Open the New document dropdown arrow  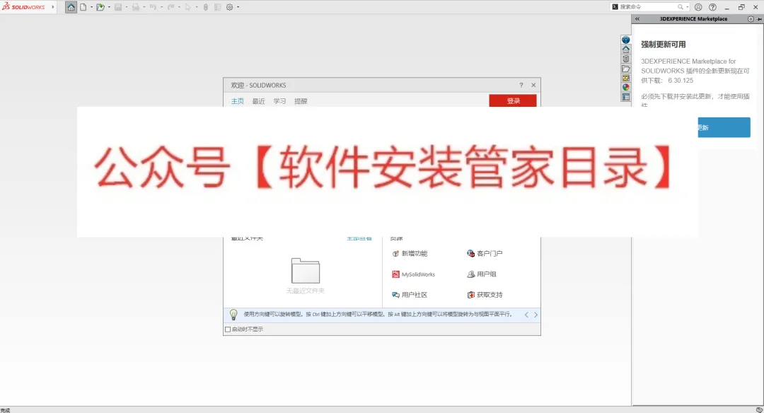91,7
